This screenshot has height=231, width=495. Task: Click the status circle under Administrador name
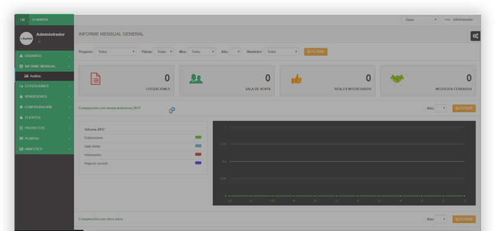39,42
